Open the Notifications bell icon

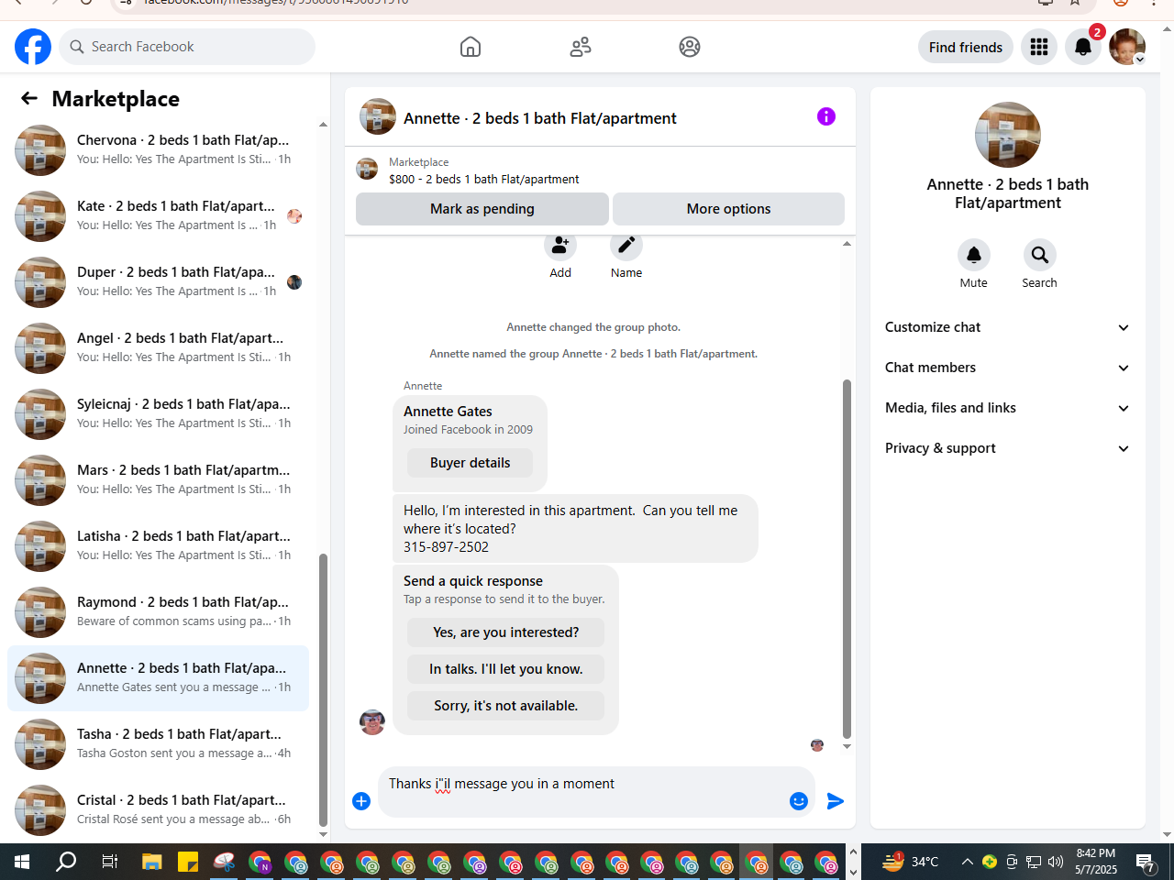[1083, 47]
